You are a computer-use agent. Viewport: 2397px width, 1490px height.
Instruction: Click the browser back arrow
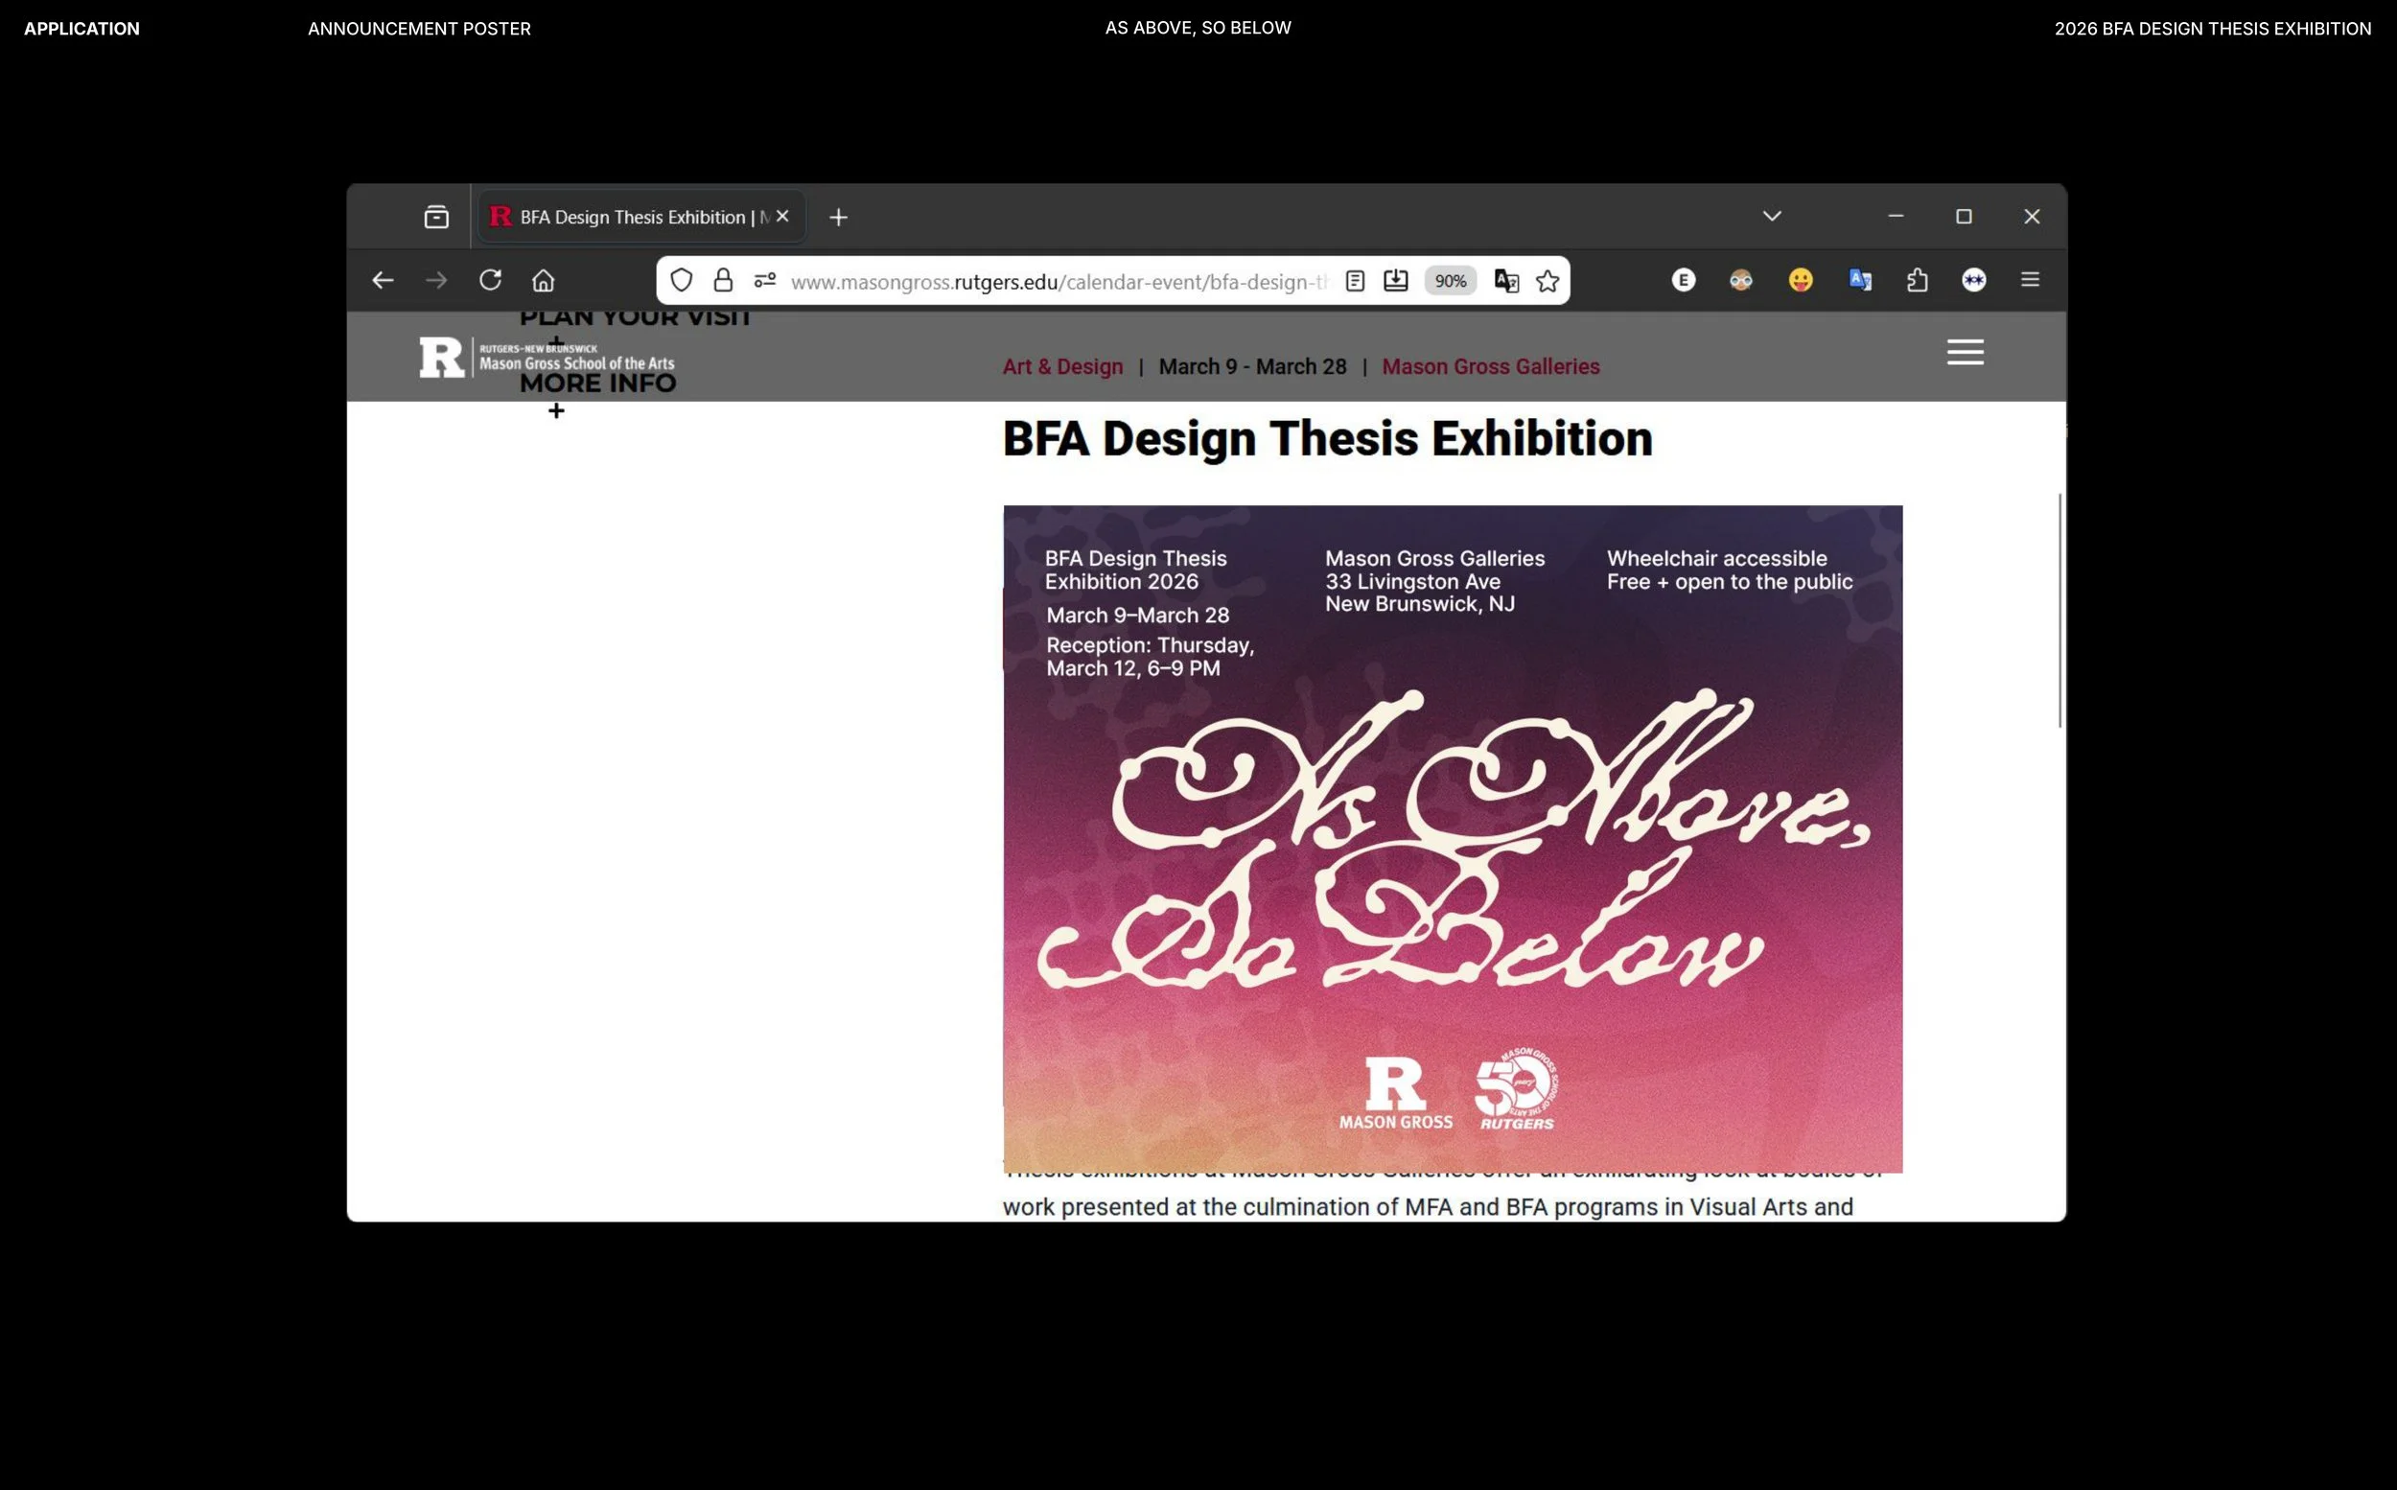click(383, 281)
